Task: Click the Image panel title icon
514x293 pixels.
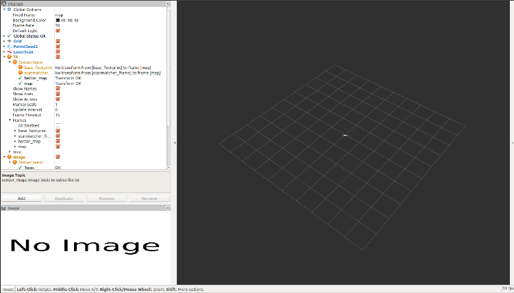Action: [4, 208]
